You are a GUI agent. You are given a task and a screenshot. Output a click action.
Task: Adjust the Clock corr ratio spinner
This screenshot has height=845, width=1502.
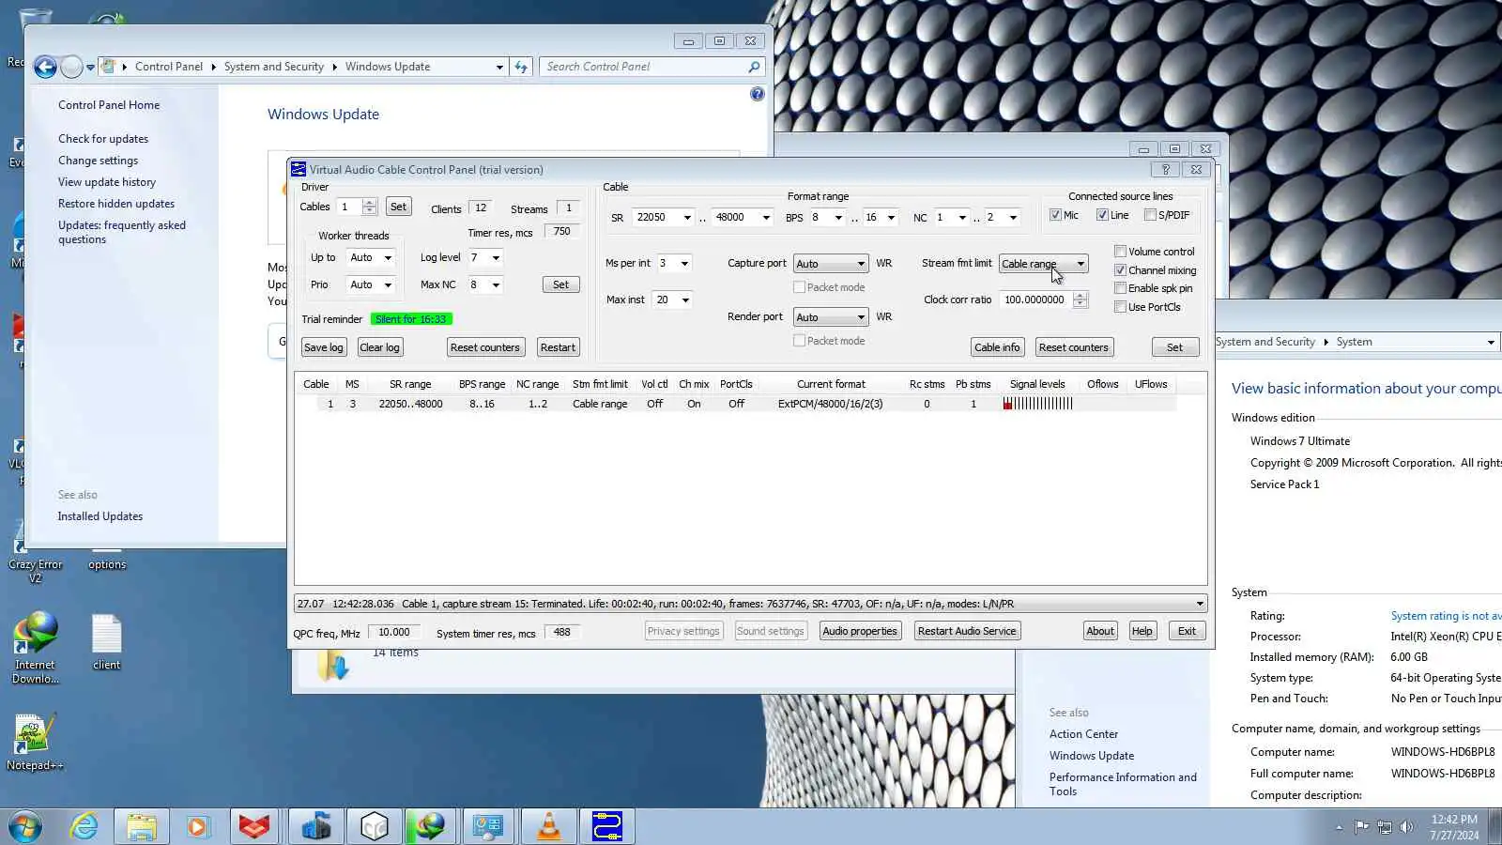point(1081,300)
